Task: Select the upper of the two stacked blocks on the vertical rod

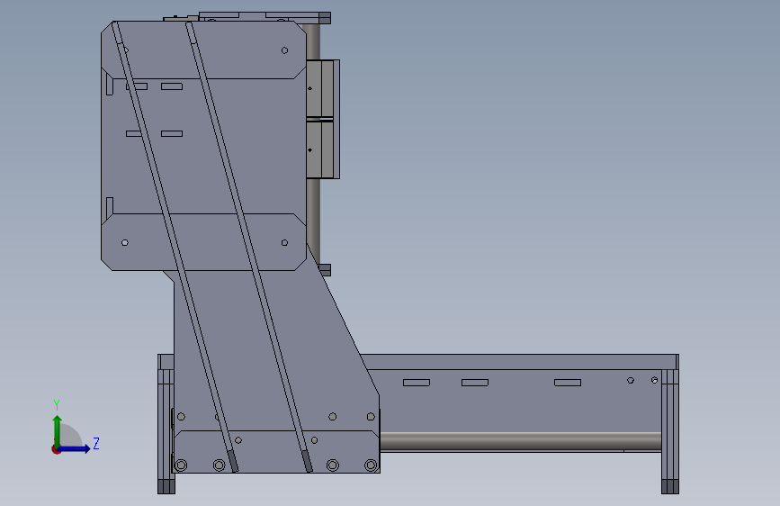Action: 322,88
